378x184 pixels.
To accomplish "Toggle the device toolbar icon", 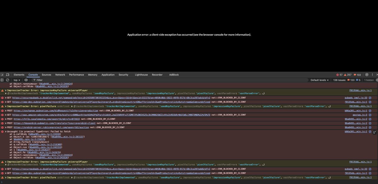I will (x=7, y=75).
